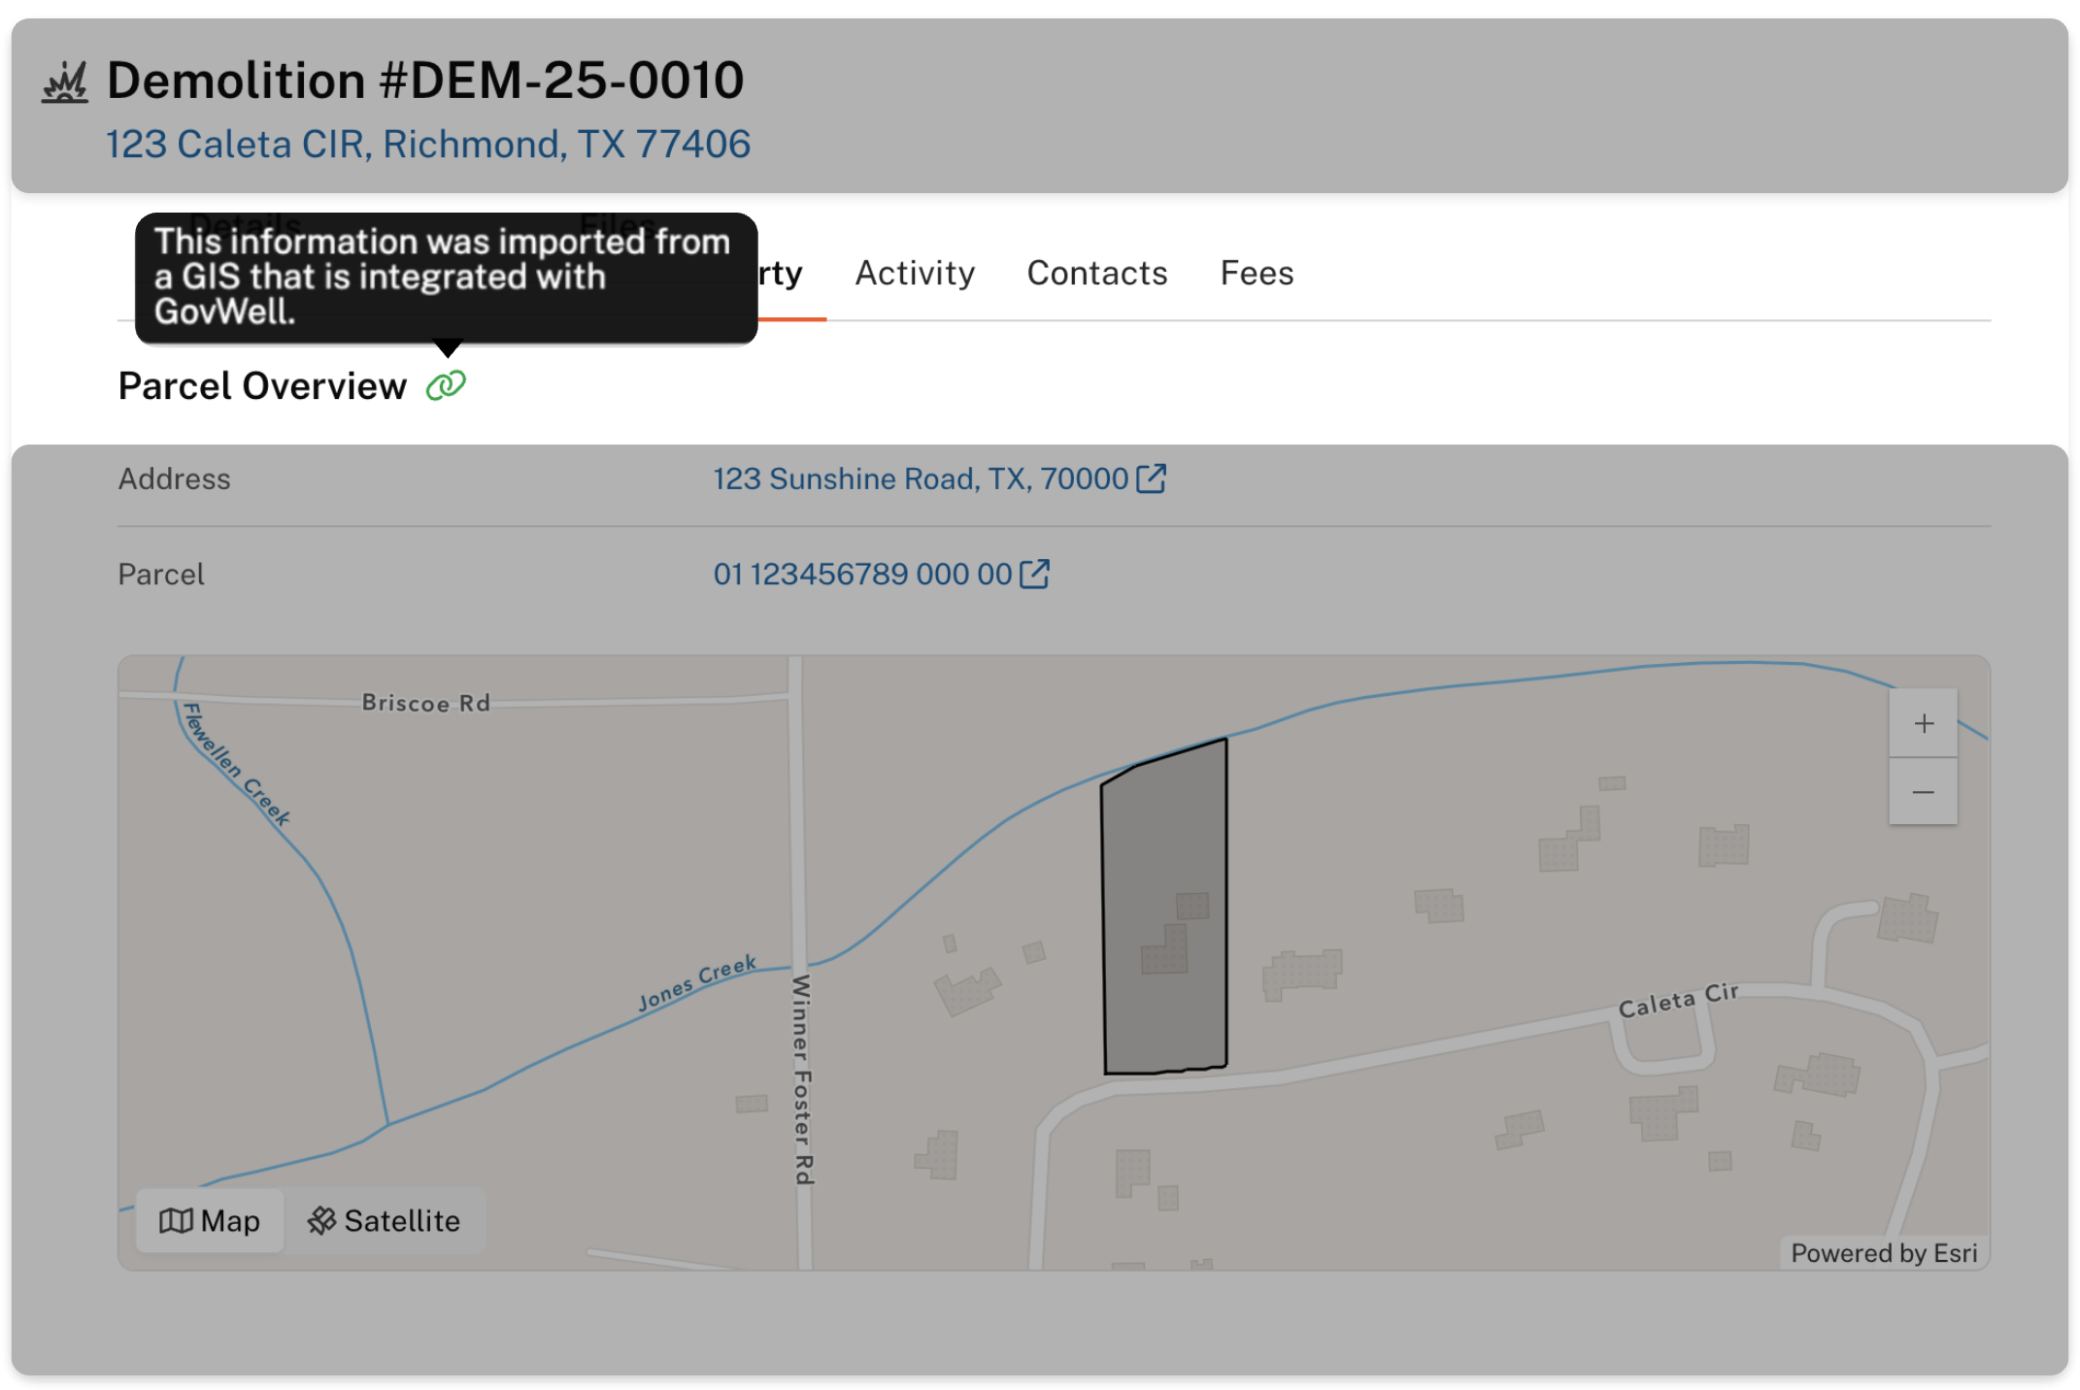Click external-link icon after the parcel number
Image resolution: width=2080 pixels, height=1390 pixels.
pos(1035,574)
